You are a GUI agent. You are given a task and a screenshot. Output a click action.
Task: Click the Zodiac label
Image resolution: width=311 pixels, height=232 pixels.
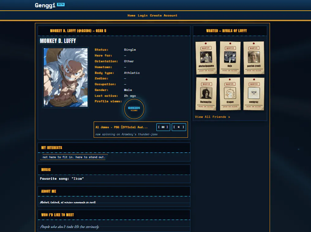click(101, 78)
